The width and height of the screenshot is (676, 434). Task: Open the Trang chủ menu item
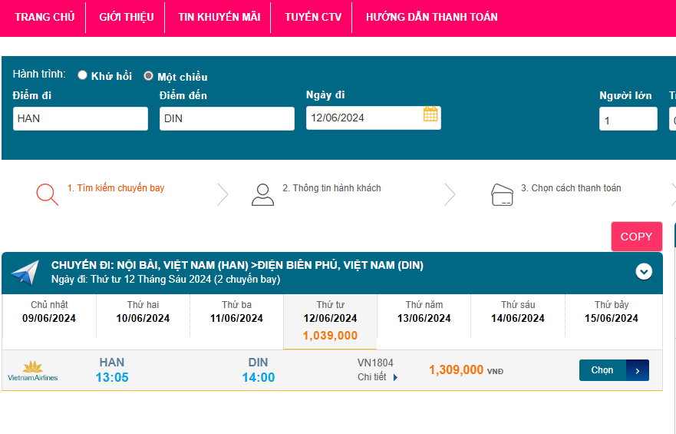coord(45,17)
